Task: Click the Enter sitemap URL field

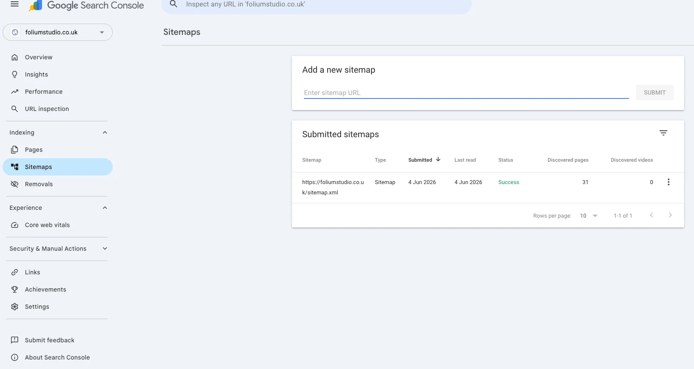Action: point(466,92)
